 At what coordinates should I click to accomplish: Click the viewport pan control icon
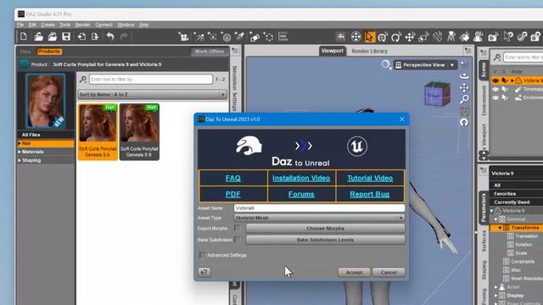464,88
